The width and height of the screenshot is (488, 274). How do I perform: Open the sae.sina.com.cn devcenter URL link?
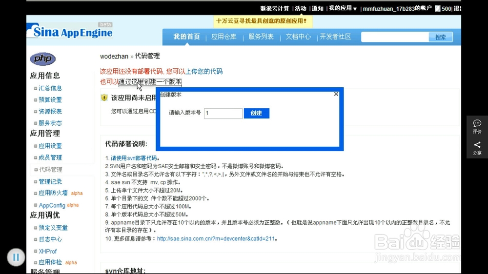(x=216, y=238)
